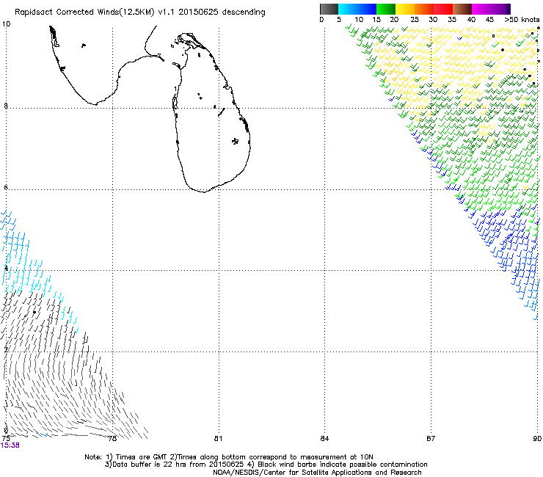Click the latitude label '4' on the left axis
543x477 pixels.
click(x=6, y=268)
